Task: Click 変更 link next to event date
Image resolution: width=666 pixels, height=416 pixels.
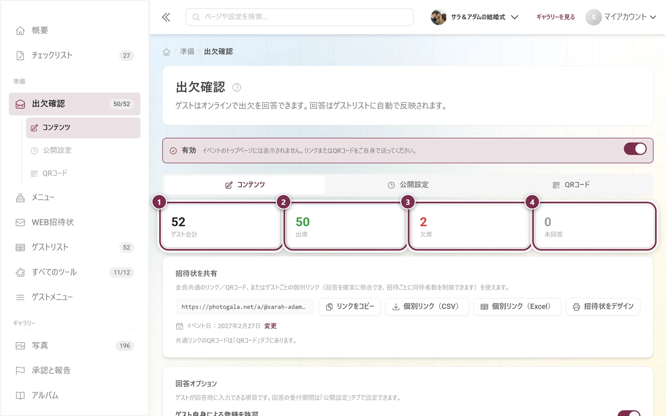Action: tap(271, 326)
